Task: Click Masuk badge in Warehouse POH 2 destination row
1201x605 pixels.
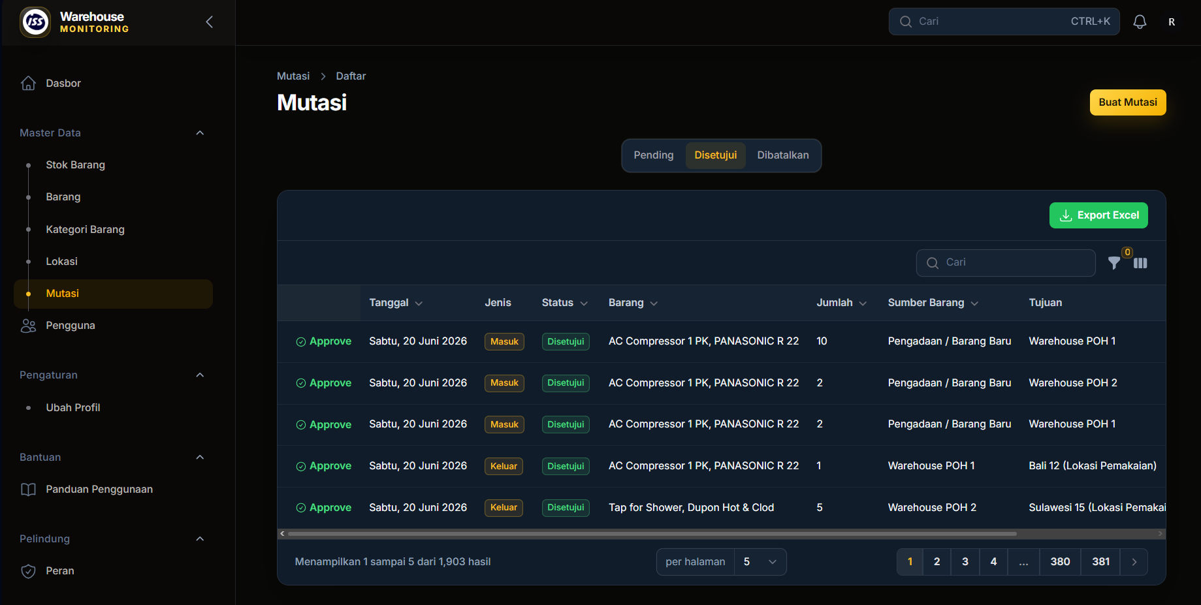Action: pyautogui.click(x=504, y=383)
